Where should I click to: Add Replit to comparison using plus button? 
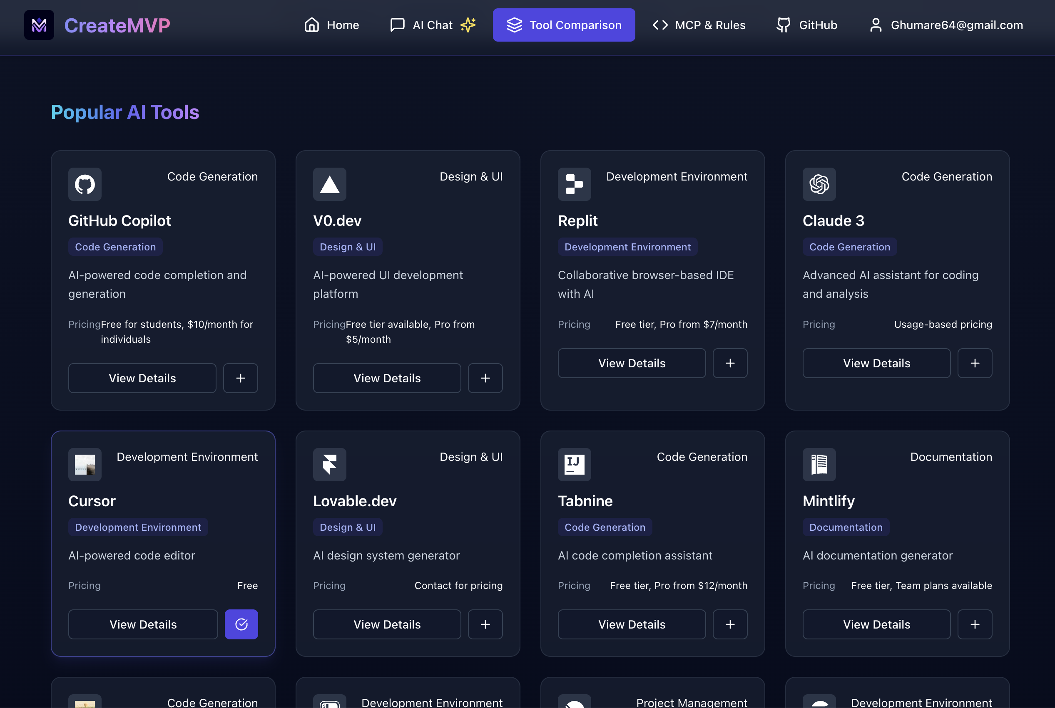(x=730, y=363)
